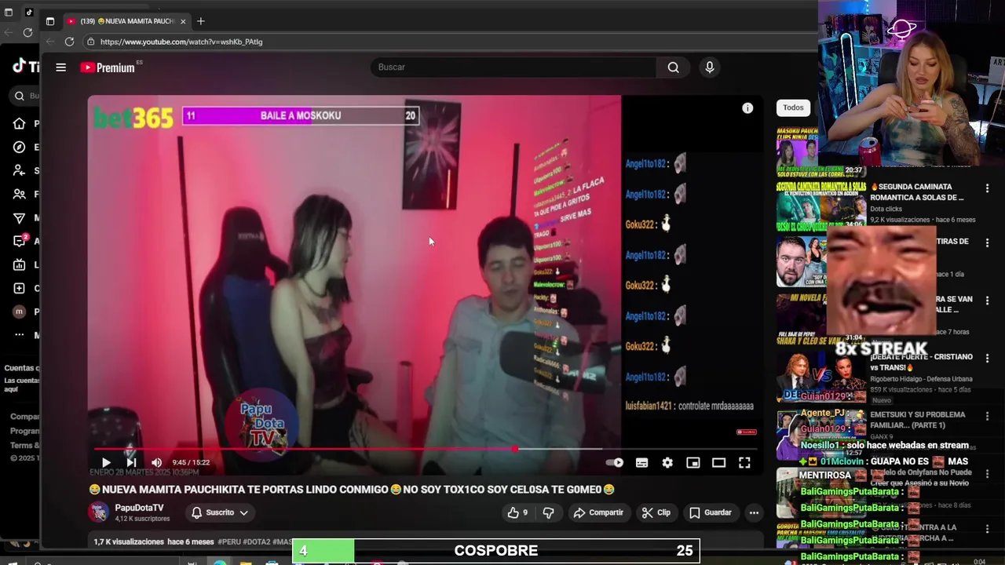Open options for SEGUNDA CAMINATA ROMANTICA video
1005x565 pixels.
click(x=987, y=188)
